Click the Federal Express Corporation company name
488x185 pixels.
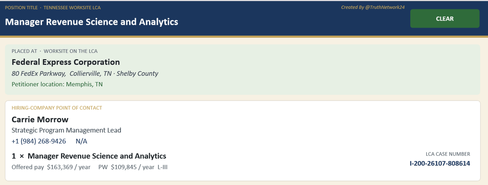pos(66,62)
